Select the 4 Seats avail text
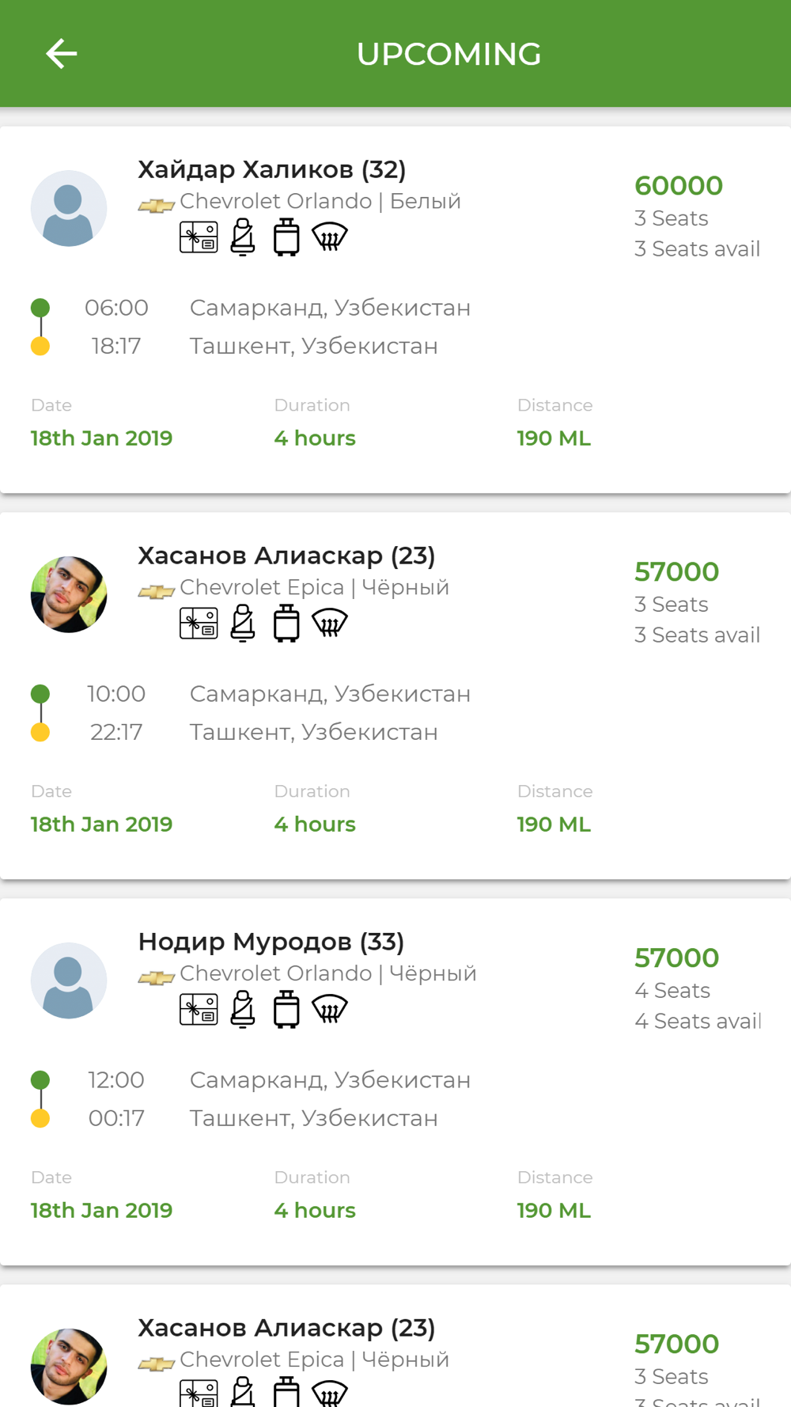Image resolution: width=791 pixels, height=1407 pixels. tap(698, 1021)
